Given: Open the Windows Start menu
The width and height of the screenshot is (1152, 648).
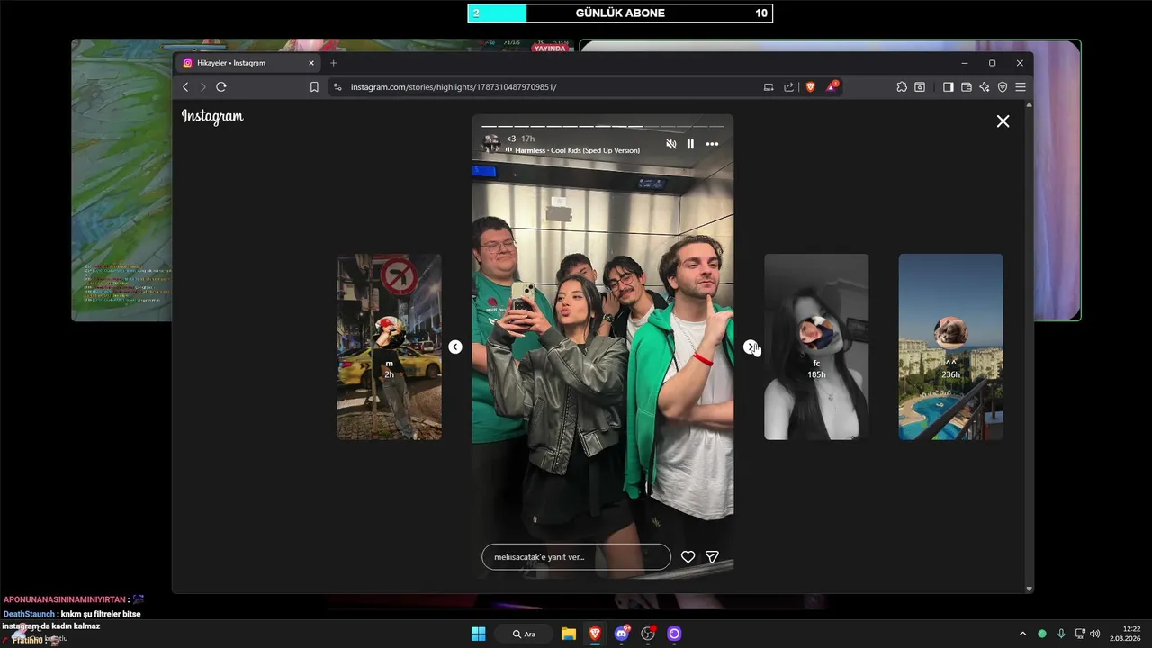Looking at the screenshot, I should (479, 634).
